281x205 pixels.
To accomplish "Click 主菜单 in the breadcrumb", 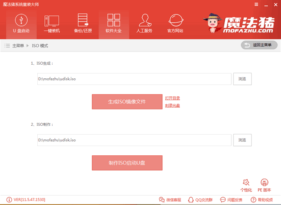I will [x=18, y=46].
